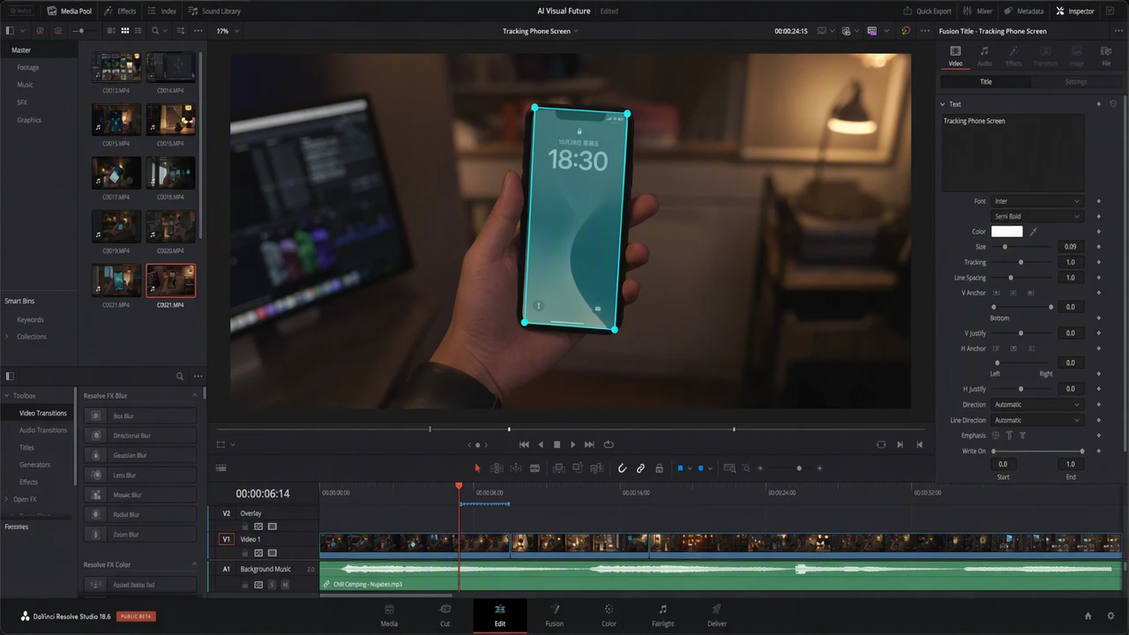Select the arrow selection mode tool
Screen dimensions: 1129x635
click(x=477, y=468)
